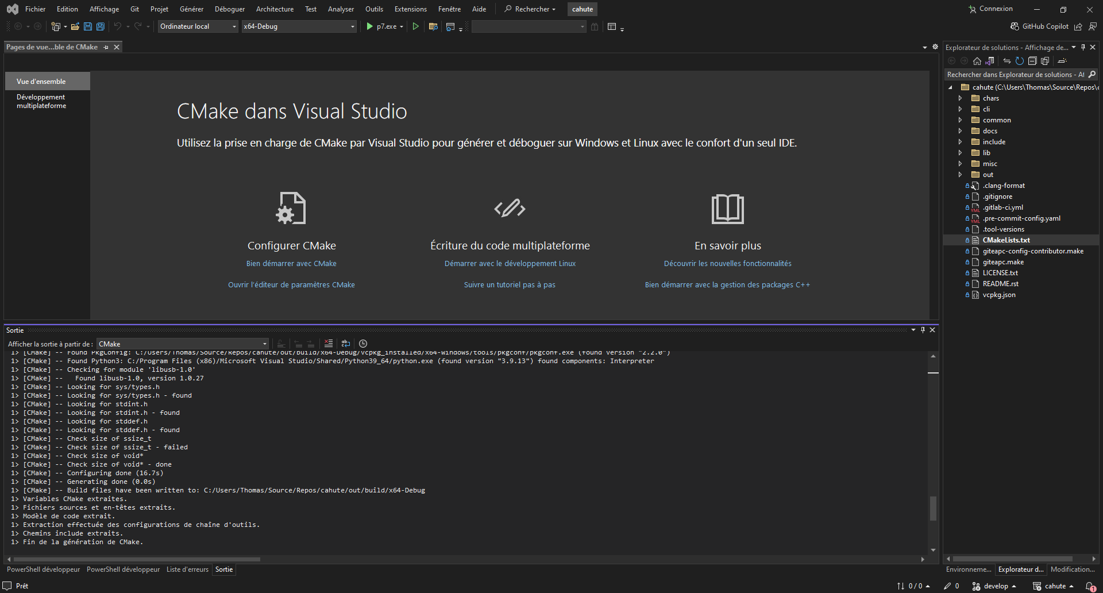Click the Home icon in Solution Explorer
Image resolution: width=1103 pixels, height=593 pixels.
[x=977, y=61]
